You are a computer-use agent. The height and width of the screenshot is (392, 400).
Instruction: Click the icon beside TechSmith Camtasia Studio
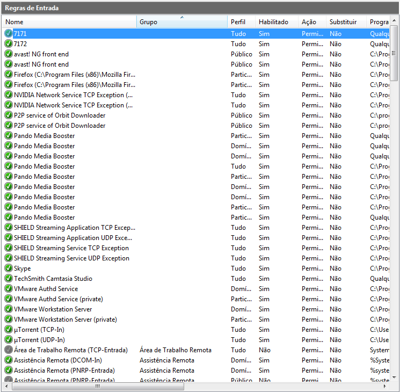[9, 279]
